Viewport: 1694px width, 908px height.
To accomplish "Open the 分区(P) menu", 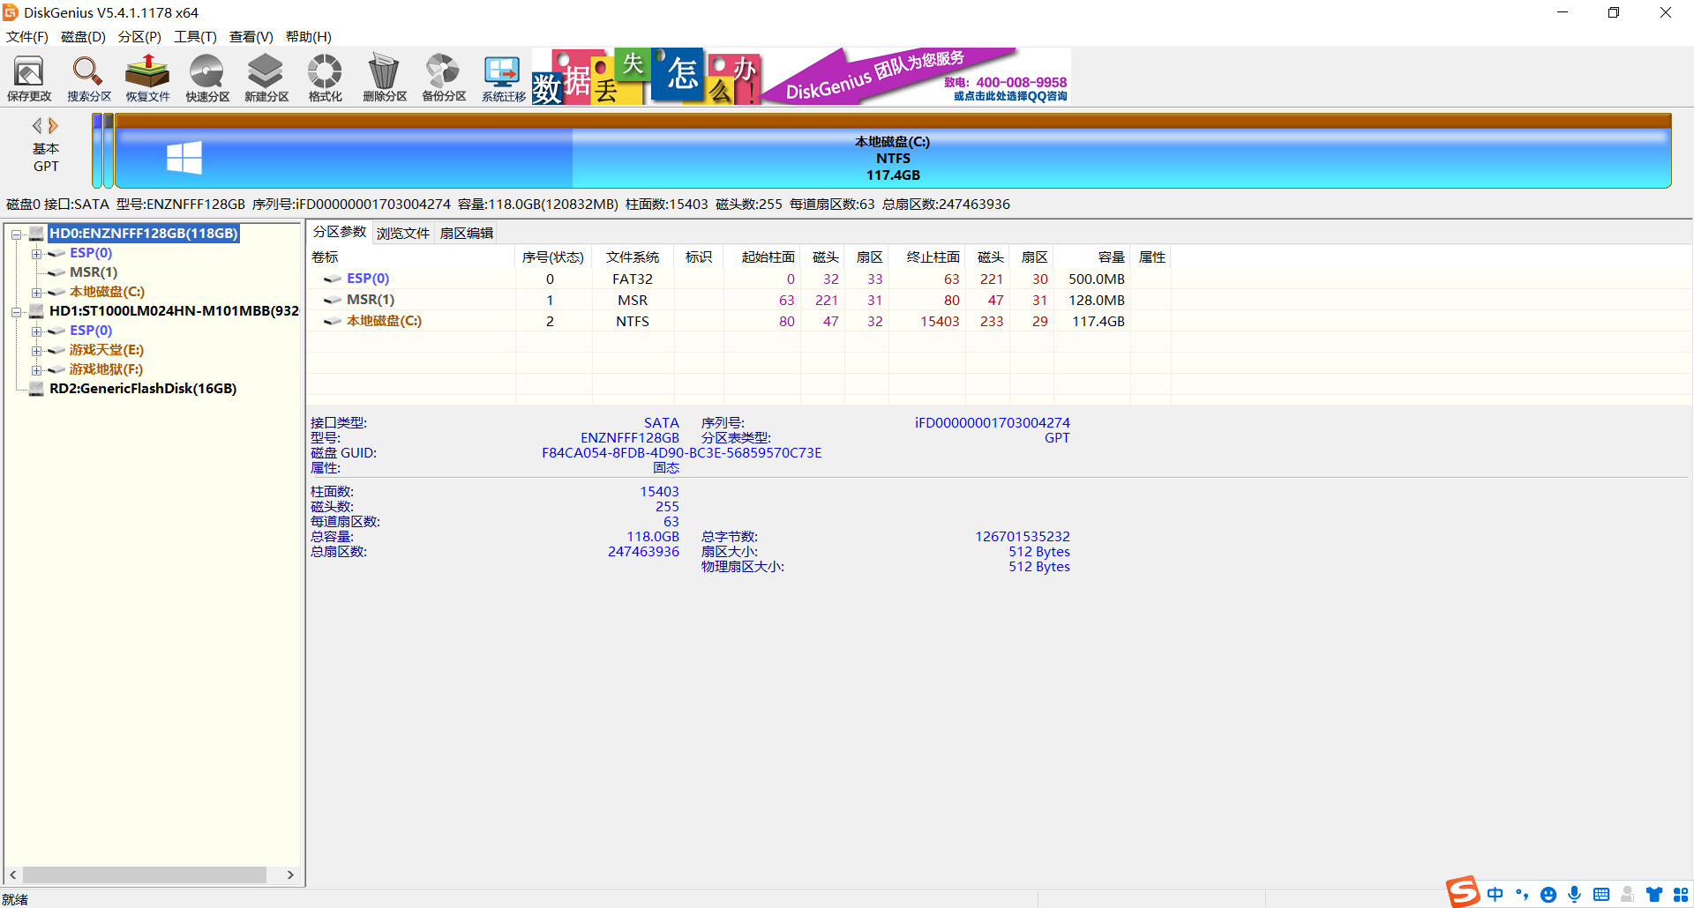I will pyautogui.click(x=139, y=37).
